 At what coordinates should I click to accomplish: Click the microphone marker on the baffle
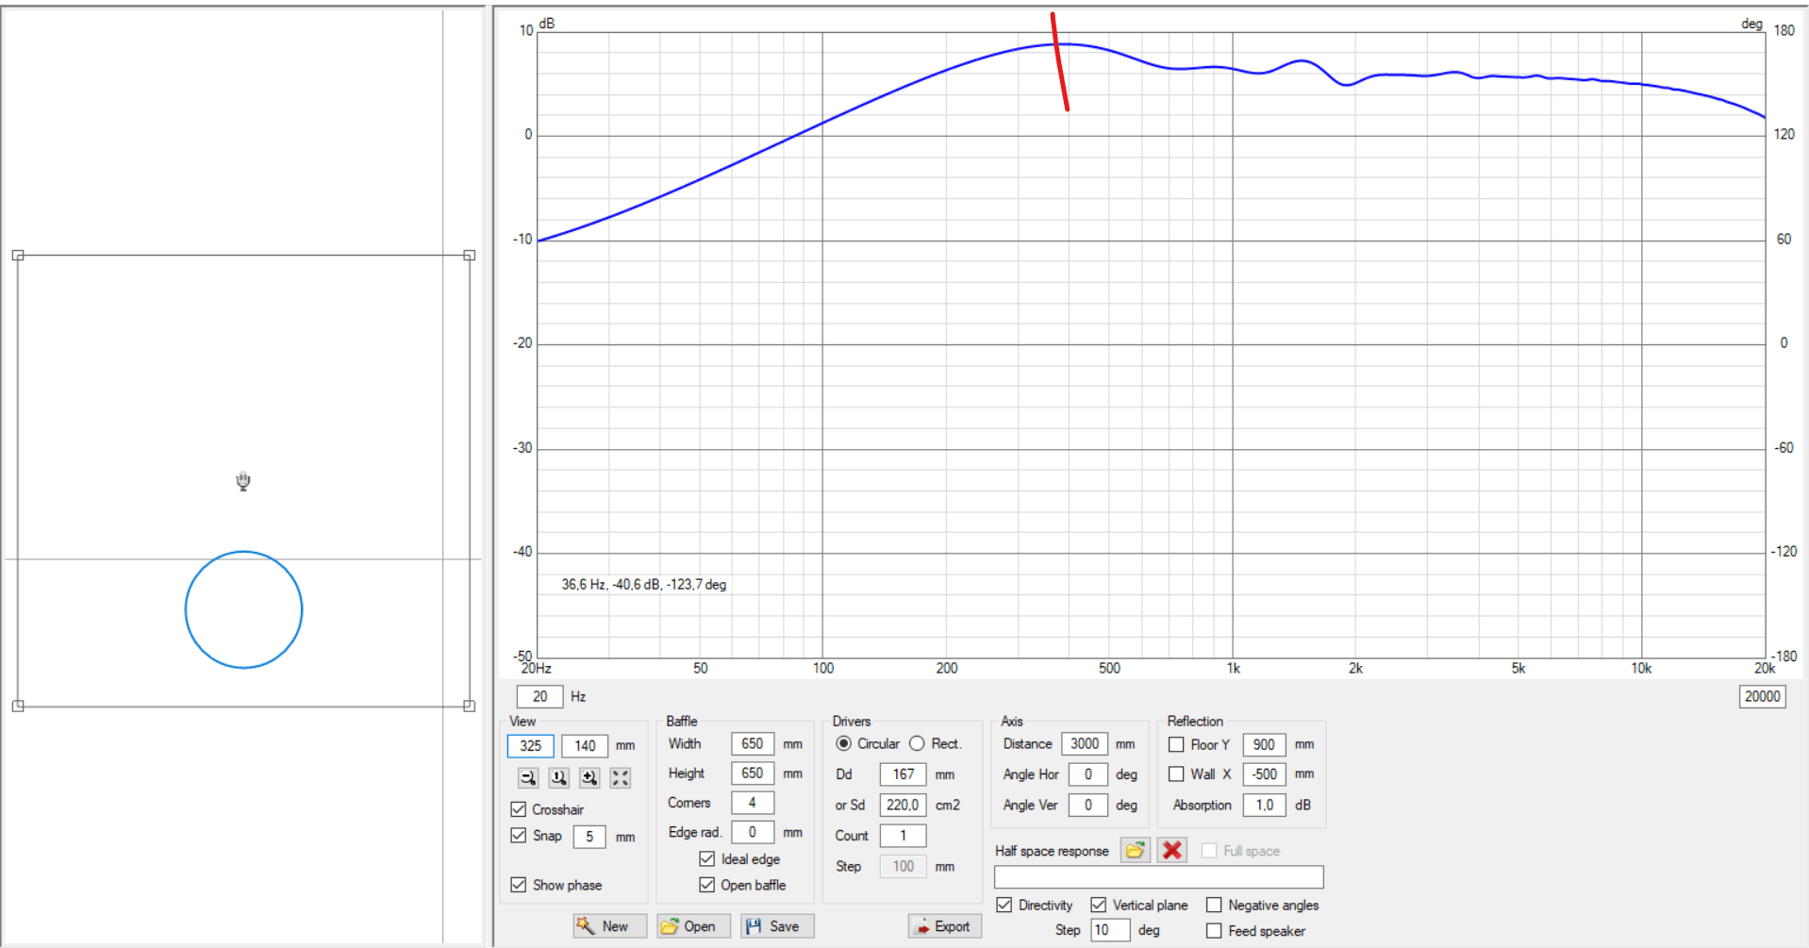coord(243,482)
